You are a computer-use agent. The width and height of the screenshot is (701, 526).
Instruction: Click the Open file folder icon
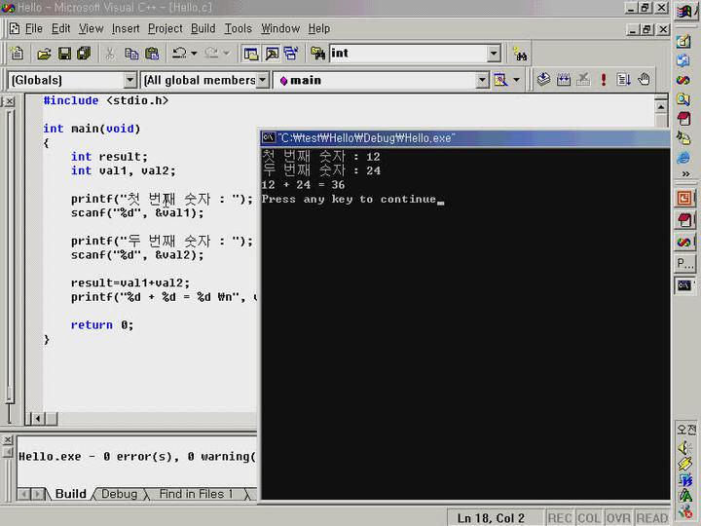[x=44, y=54]
